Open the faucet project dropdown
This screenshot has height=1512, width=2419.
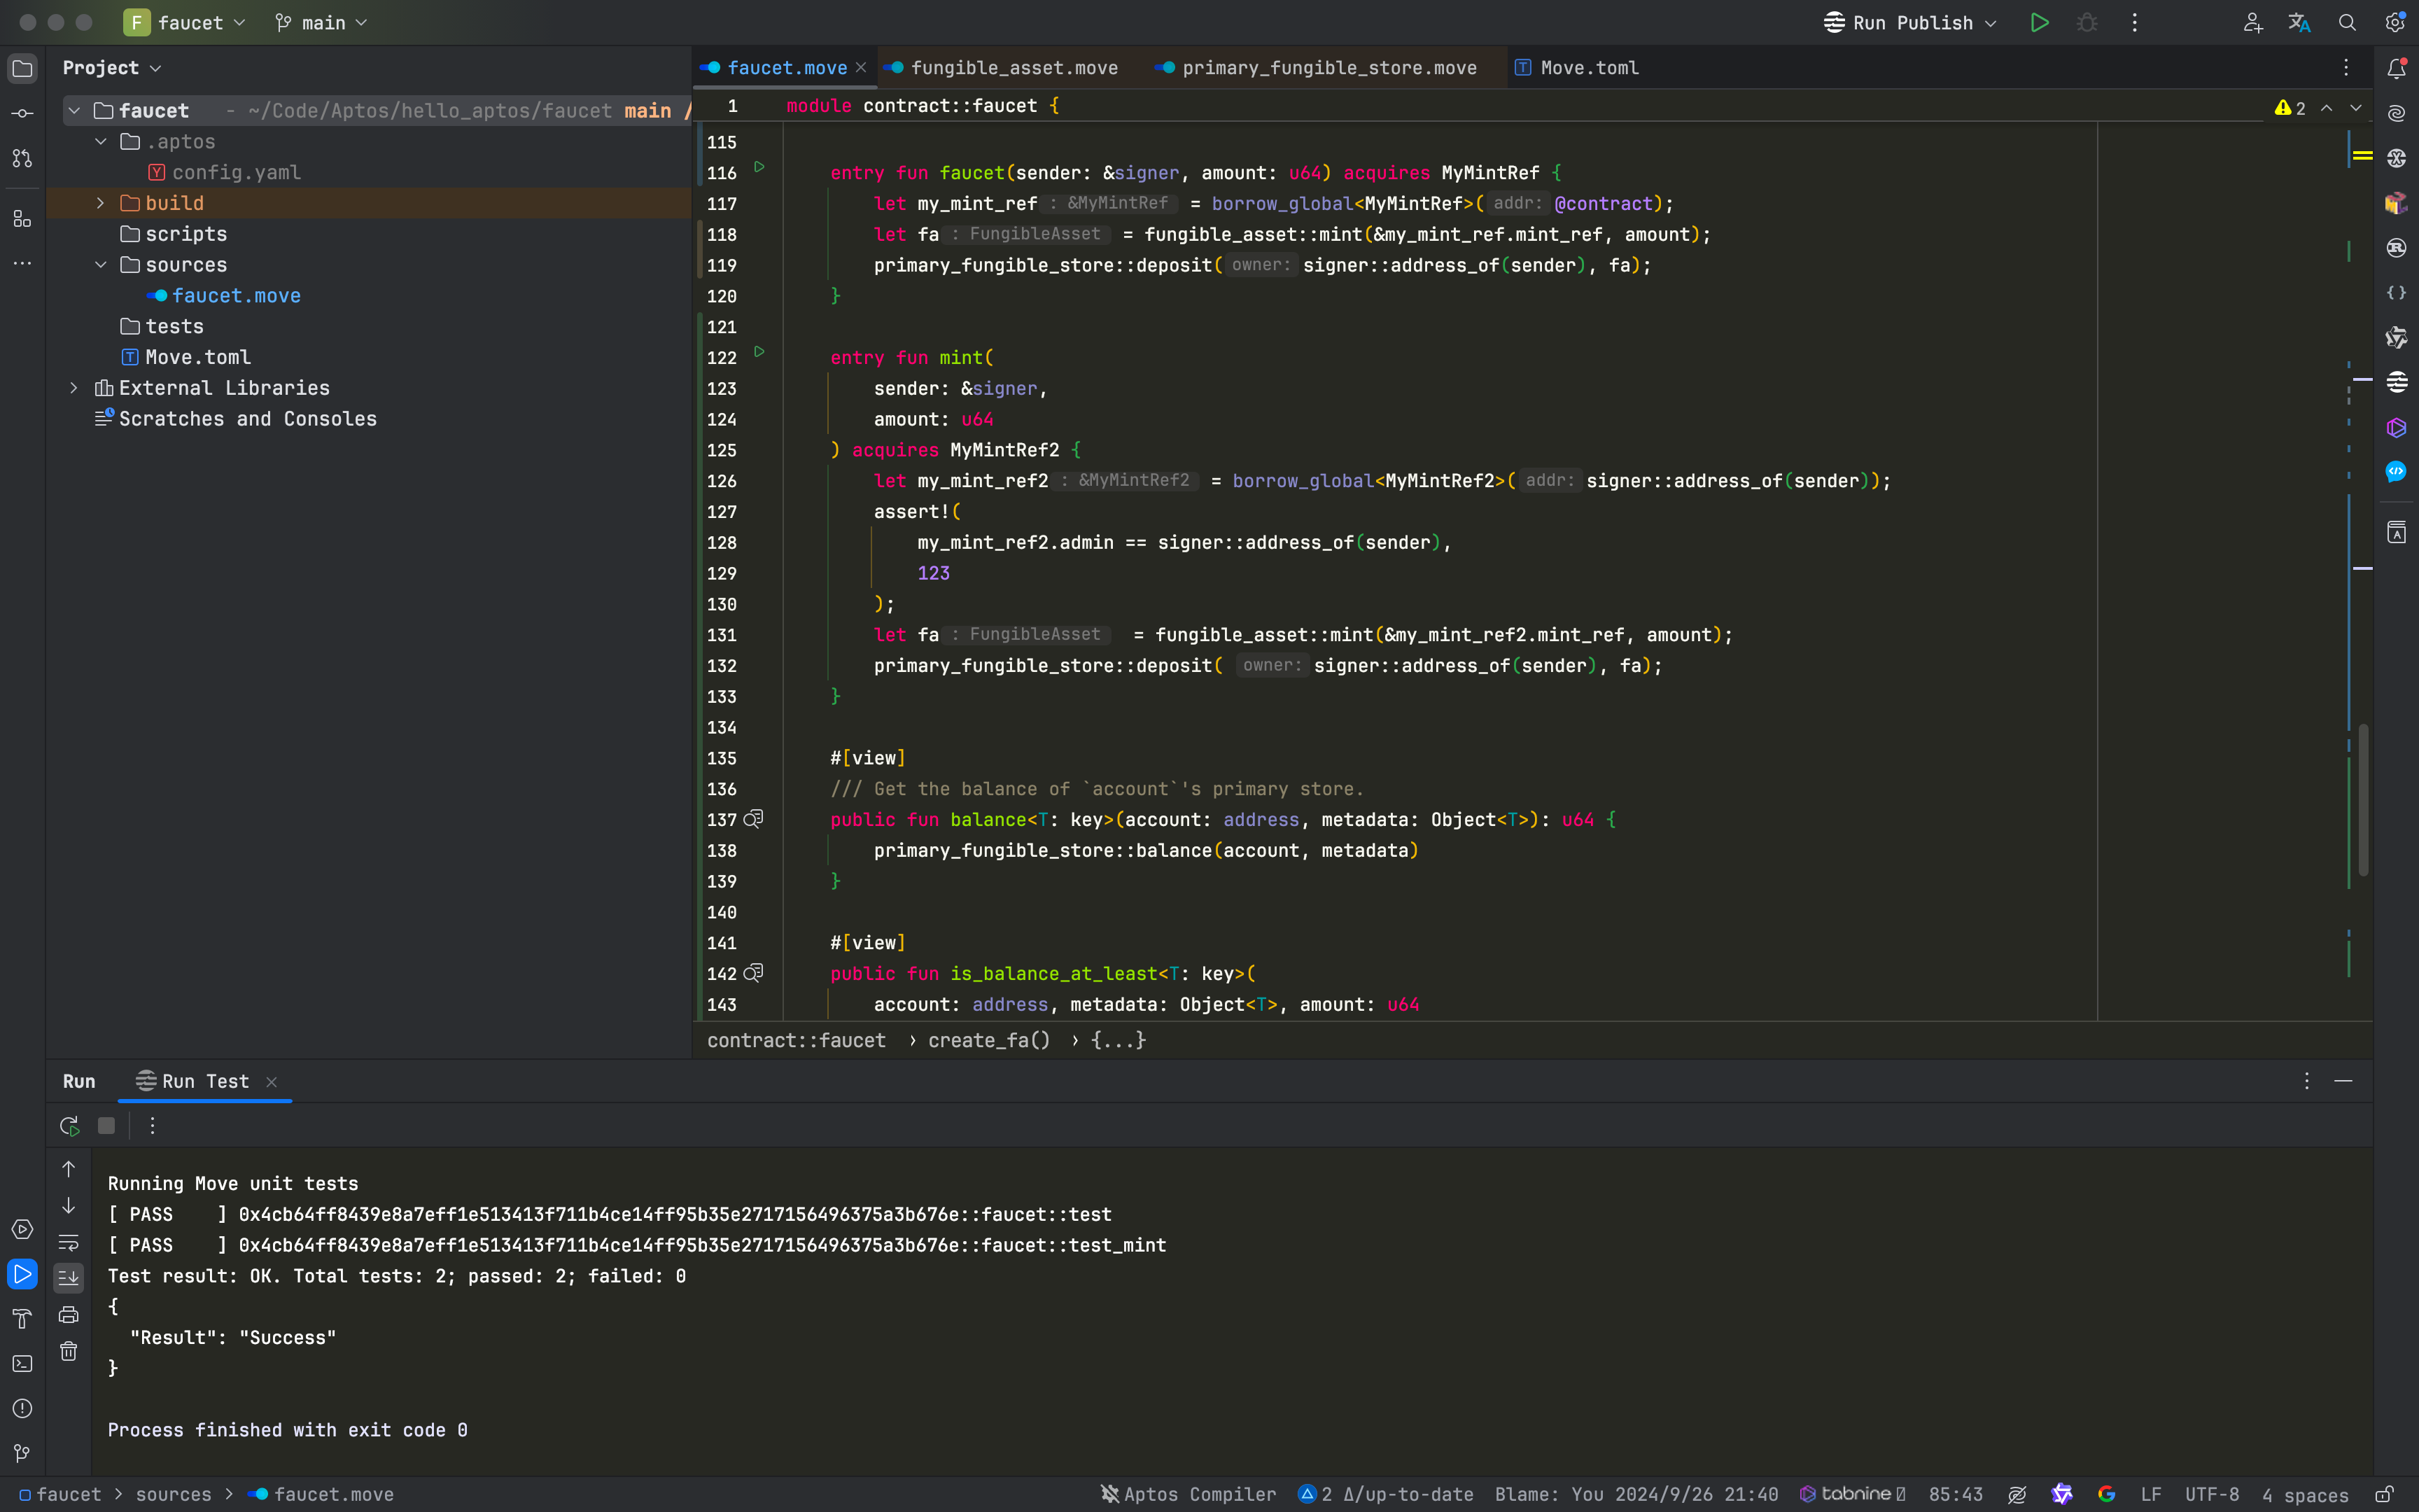[185, 23]
